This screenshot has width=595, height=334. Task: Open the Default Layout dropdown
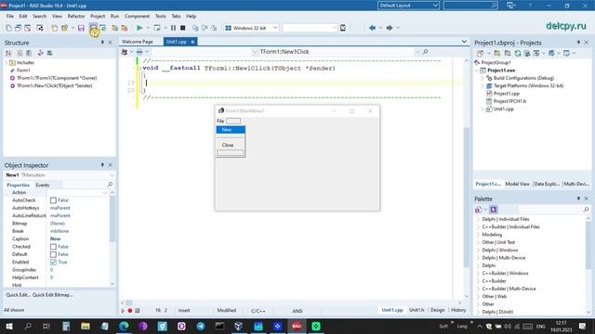(x=435, y=6)
